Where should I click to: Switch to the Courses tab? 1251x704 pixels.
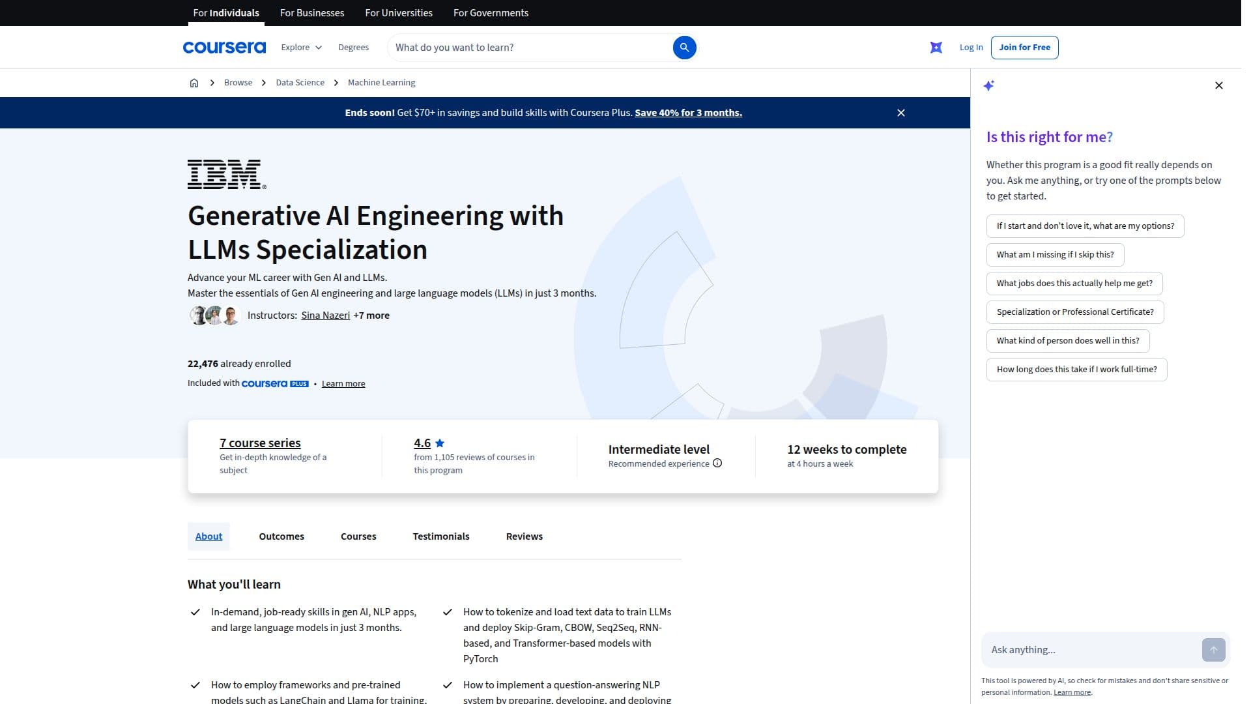(x=358, y=536)
